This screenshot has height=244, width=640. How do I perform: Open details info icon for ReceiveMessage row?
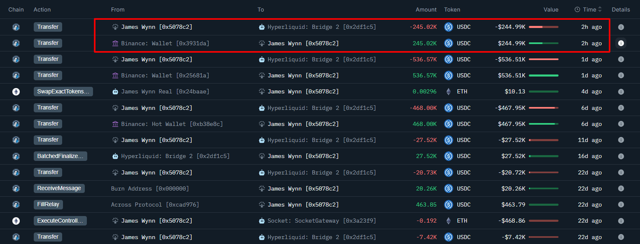pyautogui.click(x=621, y=188)
